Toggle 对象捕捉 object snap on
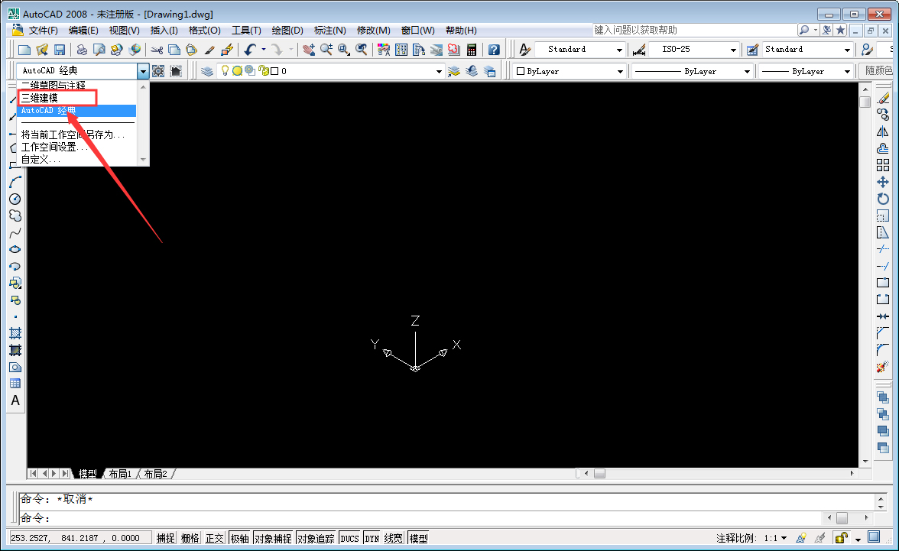 272,537
